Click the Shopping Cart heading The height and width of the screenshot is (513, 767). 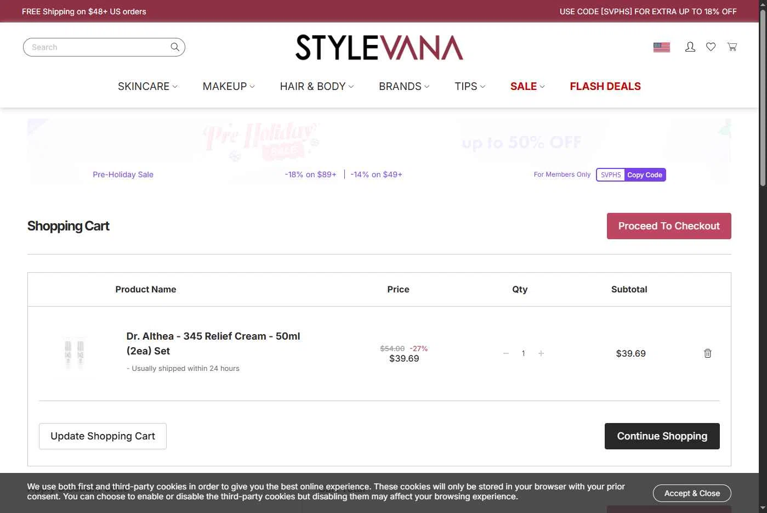point(68,226)
